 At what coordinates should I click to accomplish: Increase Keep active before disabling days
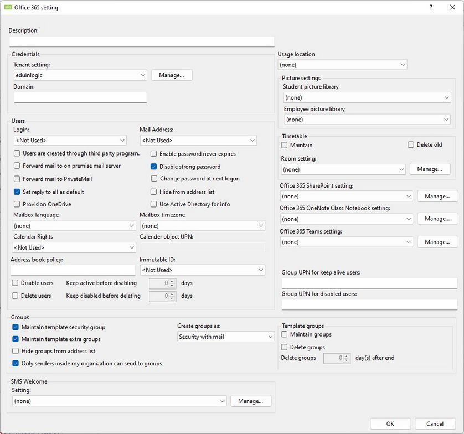point(172,281)
